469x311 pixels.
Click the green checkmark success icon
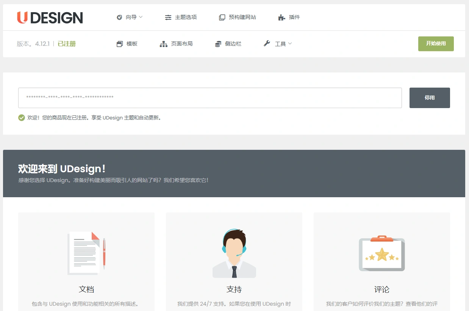tap(22, 118)
